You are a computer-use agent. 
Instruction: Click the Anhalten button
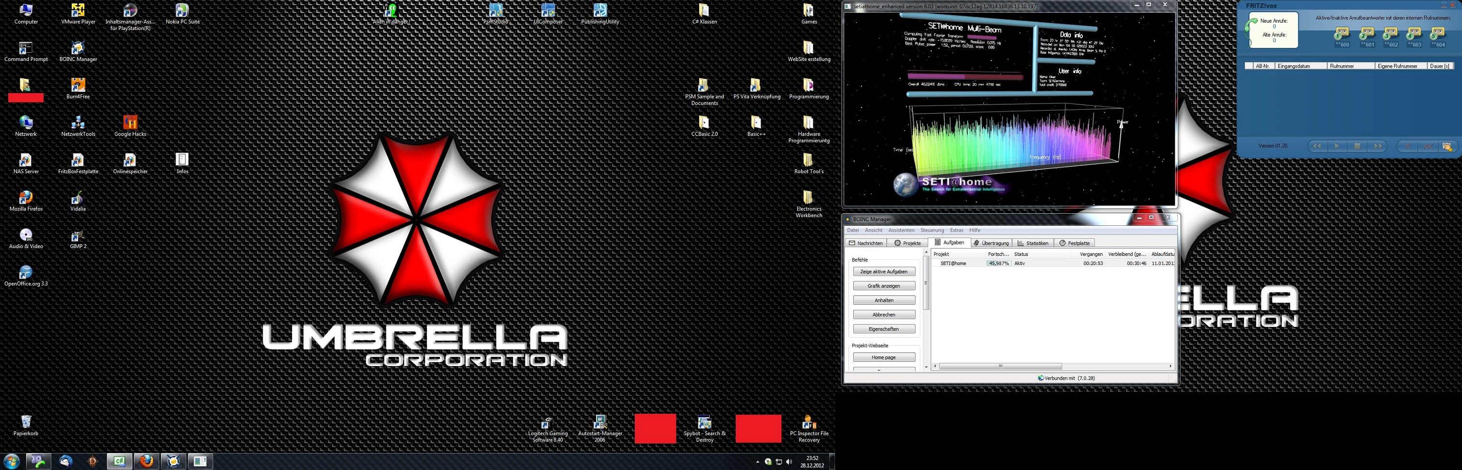(x=884, y=300)
